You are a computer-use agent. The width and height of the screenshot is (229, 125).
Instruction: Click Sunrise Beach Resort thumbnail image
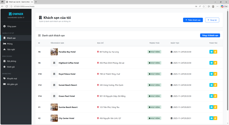point(54,107)
